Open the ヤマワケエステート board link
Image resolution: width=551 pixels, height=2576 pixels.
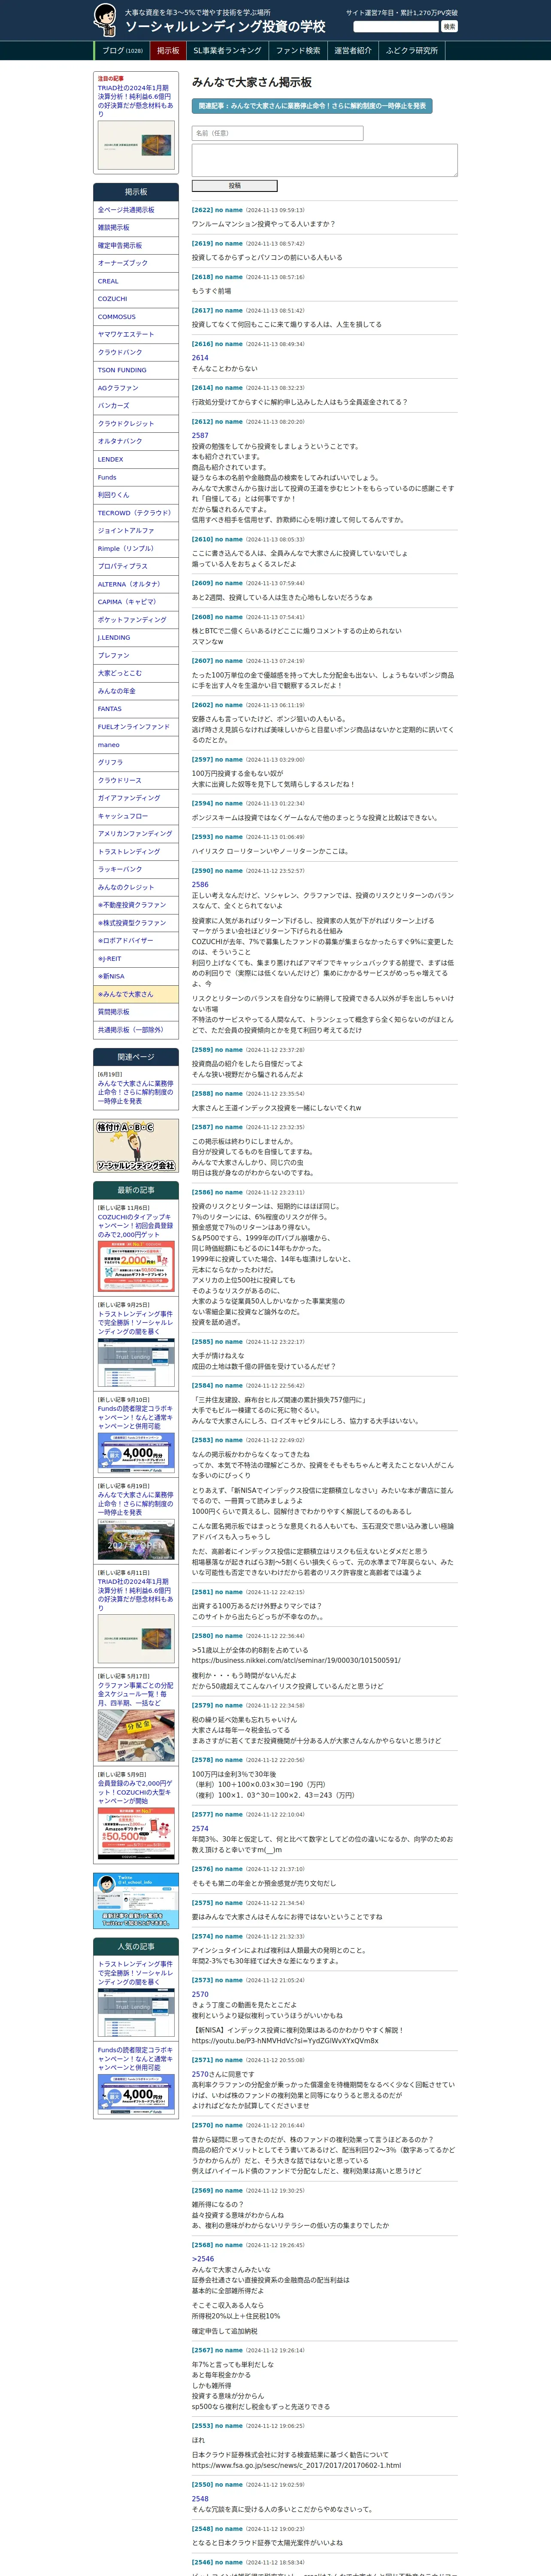(136, 335)
